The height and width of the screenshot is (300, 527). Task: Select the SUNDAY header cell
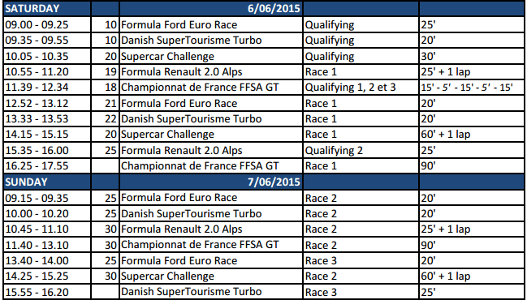pos(47,182)
